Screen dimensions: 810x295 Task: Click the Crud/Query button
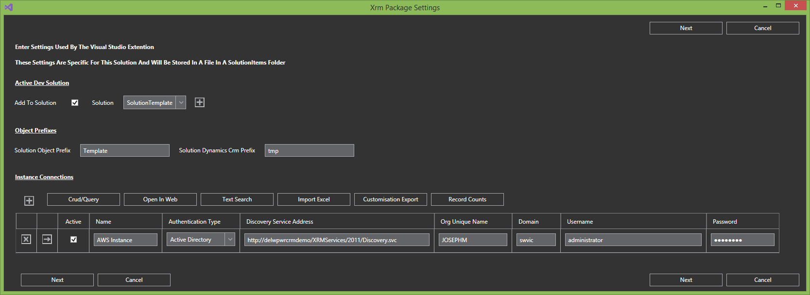(84, 199)
